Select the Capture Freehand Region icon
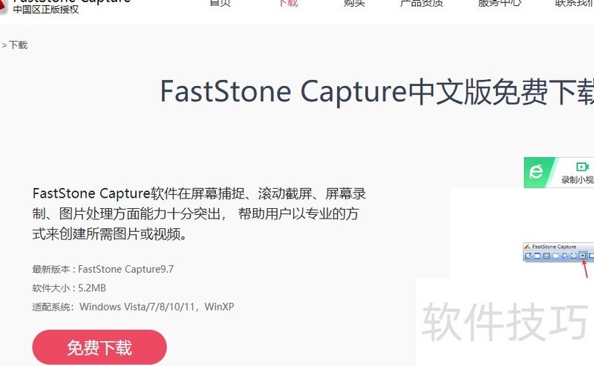The width and height of the screenshot is (594, 366). coord(564,256)
